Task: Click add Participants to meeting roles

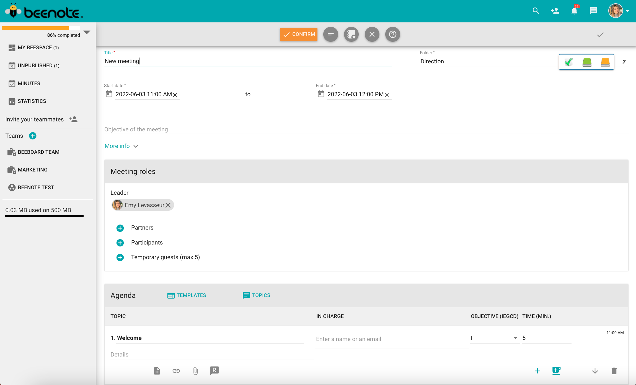Action: point(120,243)
